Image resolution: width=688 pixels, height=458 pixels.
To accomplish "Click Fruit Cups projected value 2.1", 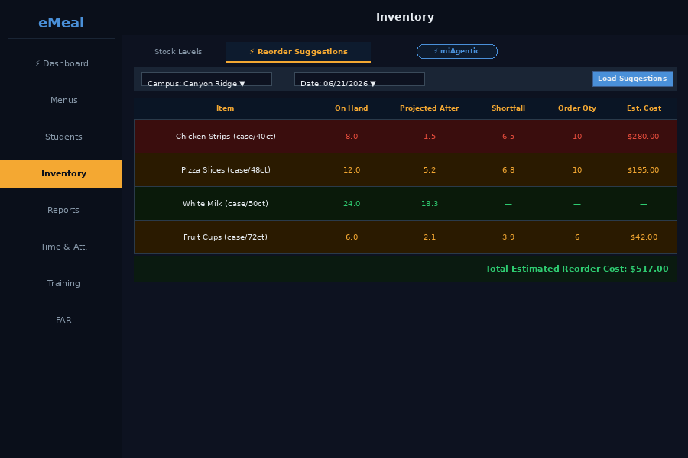I will pyautogui.click(x=430, y=237).
